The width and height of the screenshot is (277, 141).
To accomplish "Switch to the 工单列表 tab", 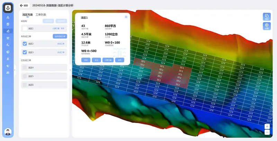I will (x=41, y=15).
